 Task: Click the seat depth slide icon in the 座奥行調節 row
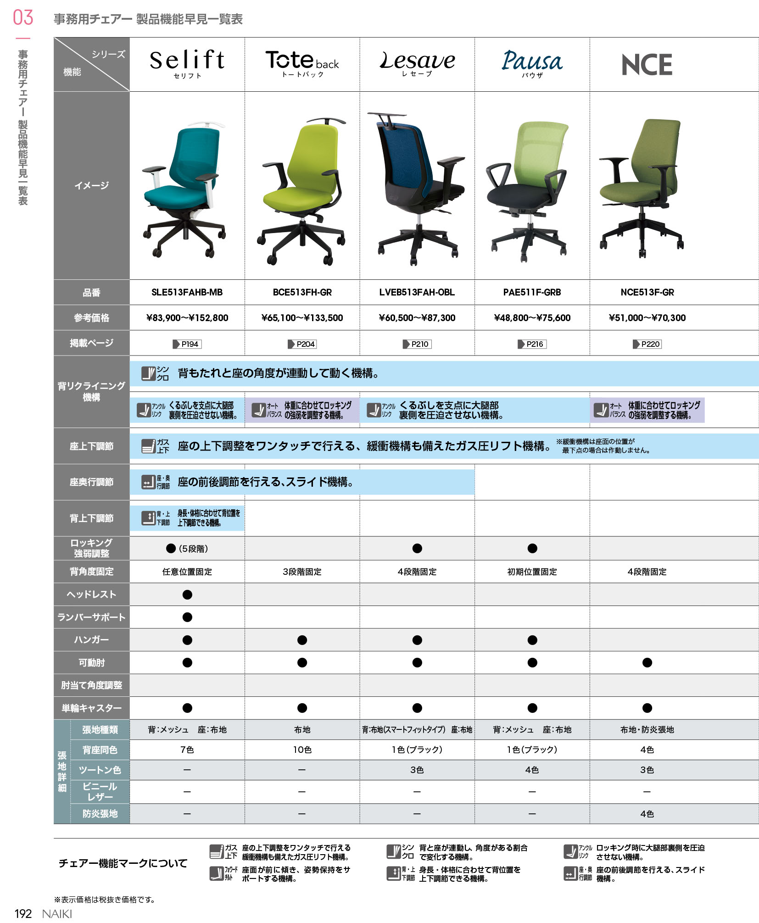tap(148, 482)
